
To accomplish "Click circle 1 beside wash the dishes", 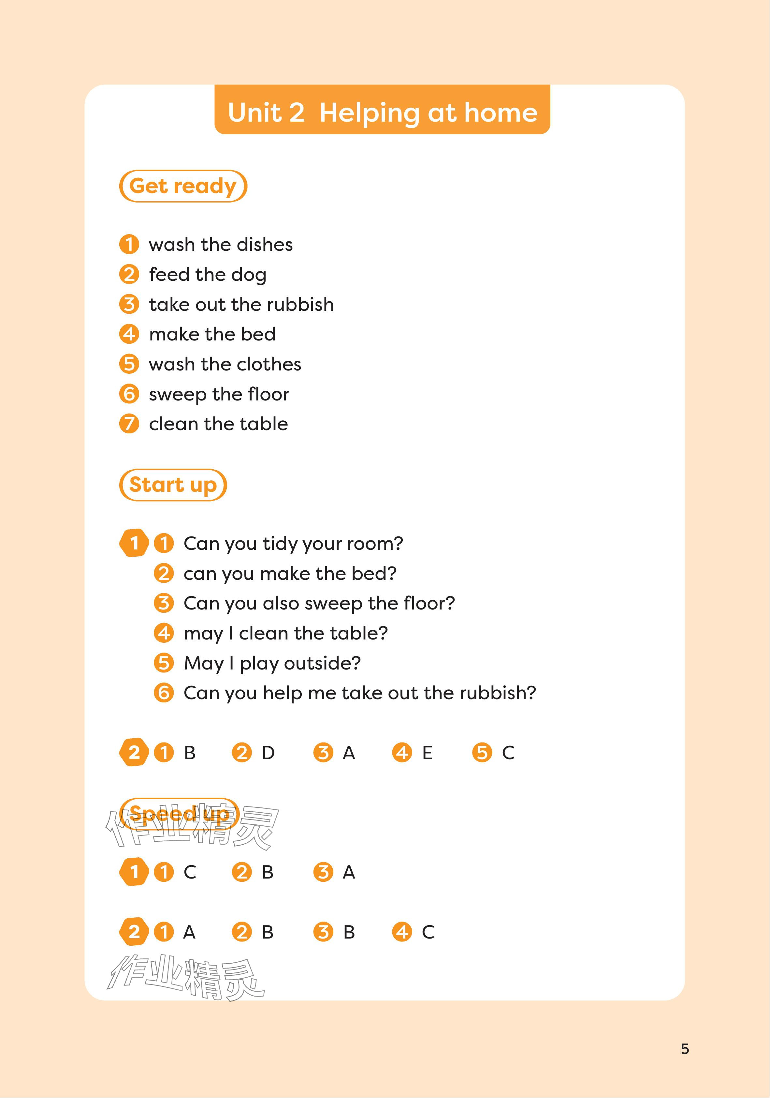I will tap(129, 244).
